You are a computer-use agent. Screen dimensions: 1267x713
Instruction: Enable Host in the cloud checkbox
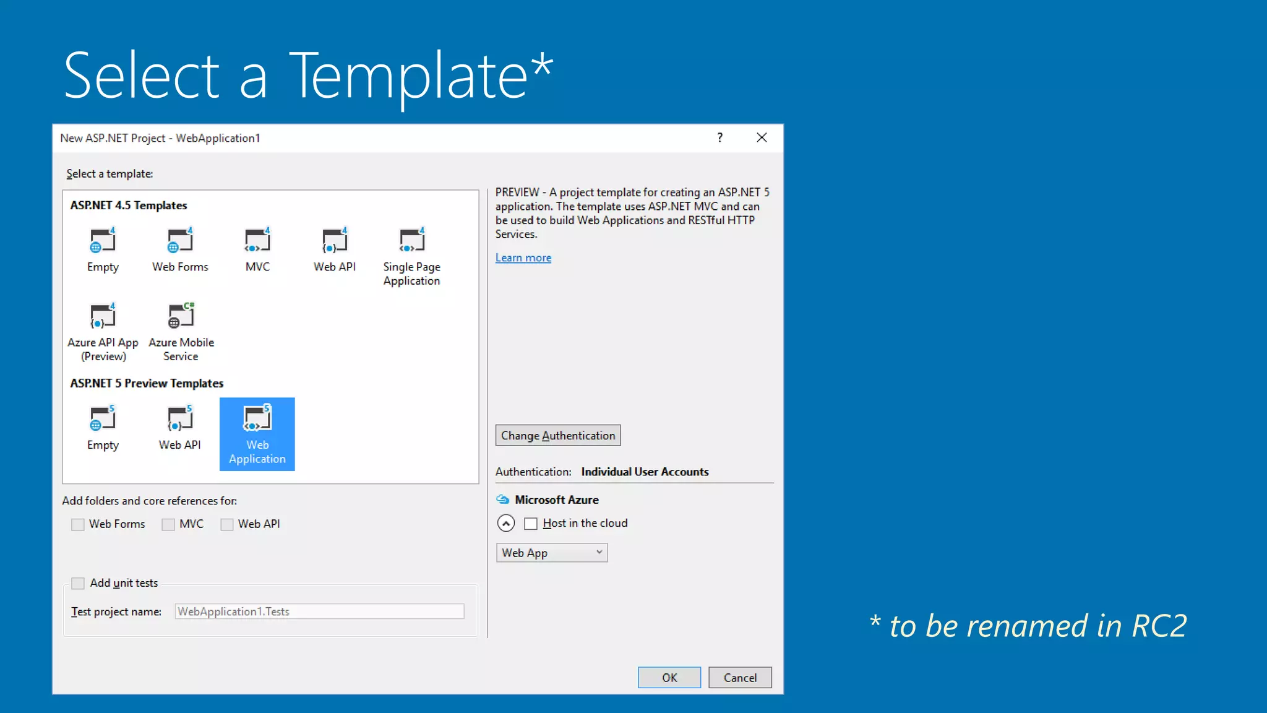point(531,524)
